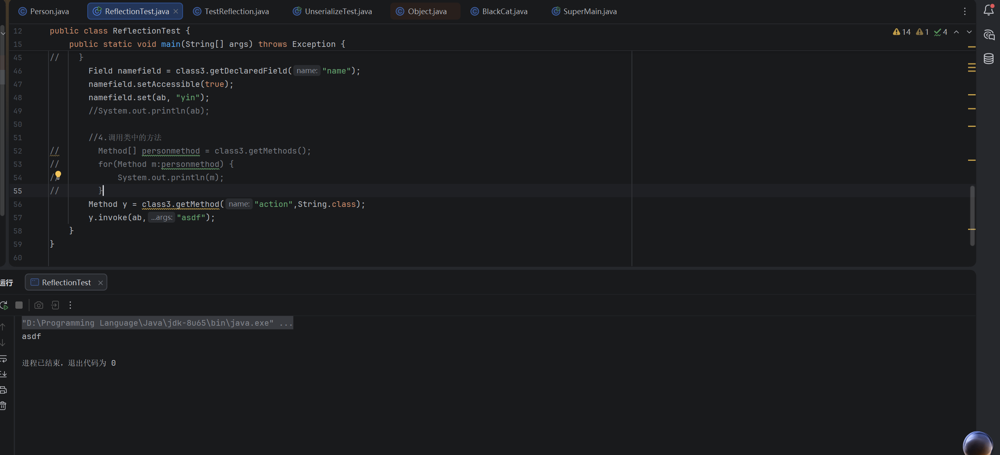Click the editor vertical scrollbar thumb
Image resolution: width=1000 pixels, height=455 pixels.
point(972,215)
